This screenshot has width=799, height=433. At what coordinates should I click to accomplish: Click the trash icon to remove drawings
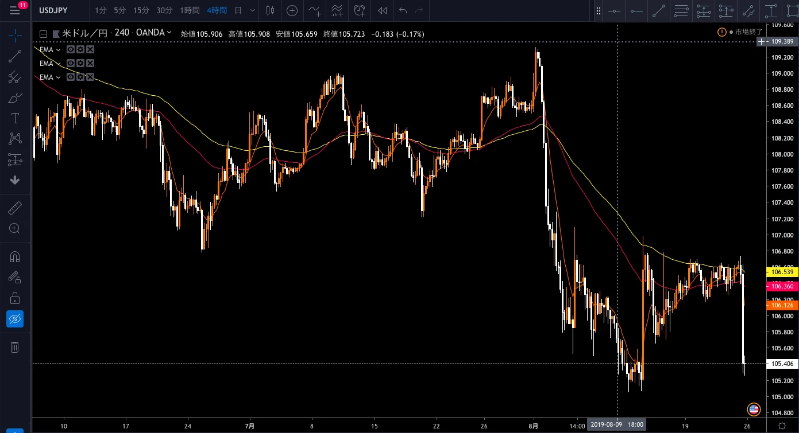(15, 346)
